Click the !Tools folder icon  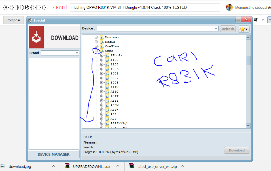tap(107, 55)
